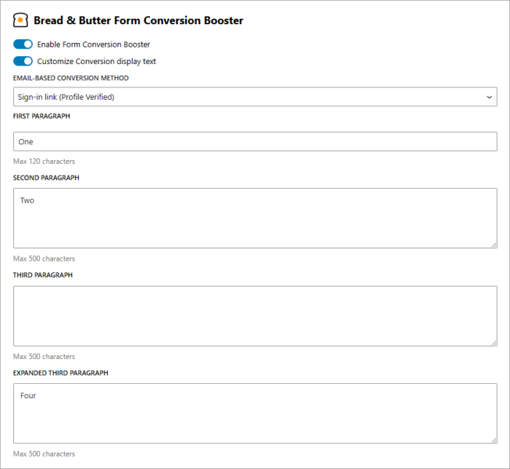
Task: Click the Bread & Butter toast logo icon
Action: pos(20,20)
